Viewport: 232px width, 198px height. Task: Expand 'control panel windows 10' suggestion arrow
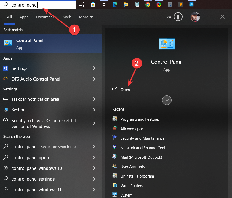pos(94,168)
